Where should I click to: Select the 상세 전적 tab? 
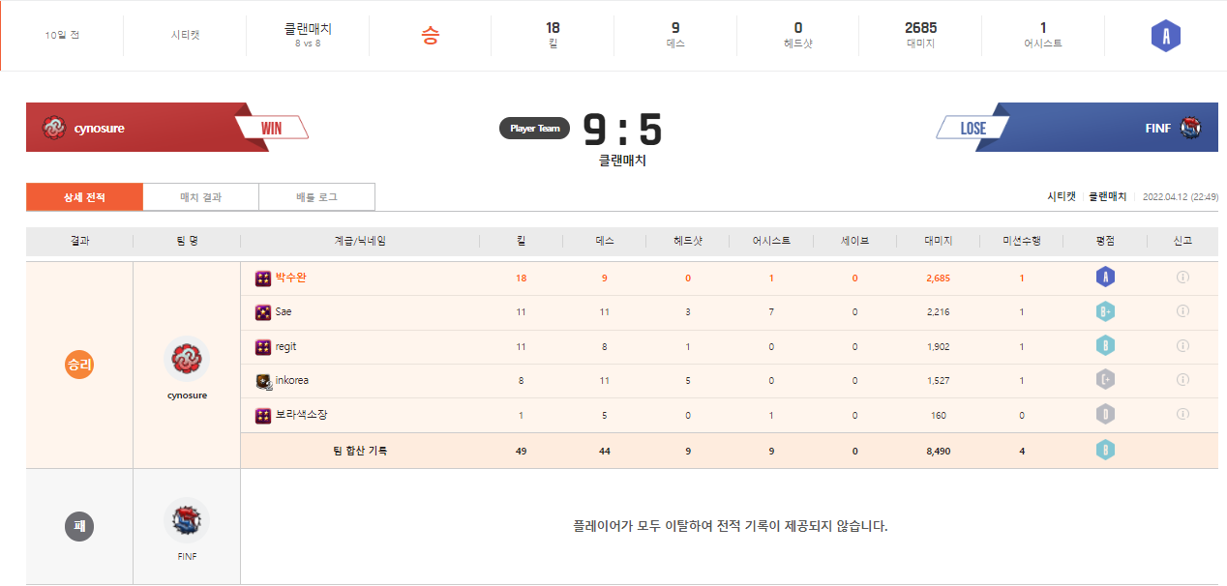[84, 197]
